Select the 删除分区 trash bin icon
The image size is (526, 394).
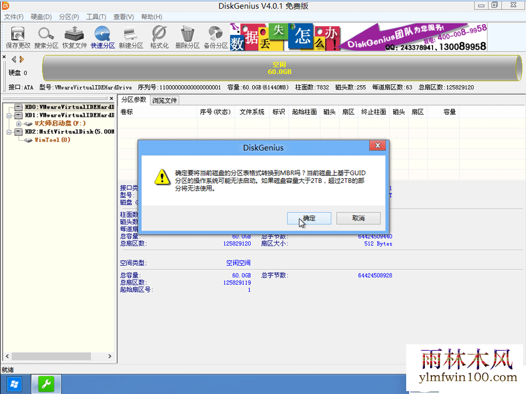pos(188,37)
